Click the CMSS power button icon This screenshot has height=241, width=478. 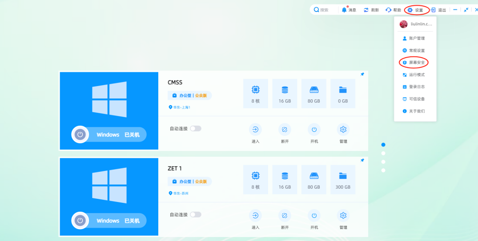pos(80,134)
